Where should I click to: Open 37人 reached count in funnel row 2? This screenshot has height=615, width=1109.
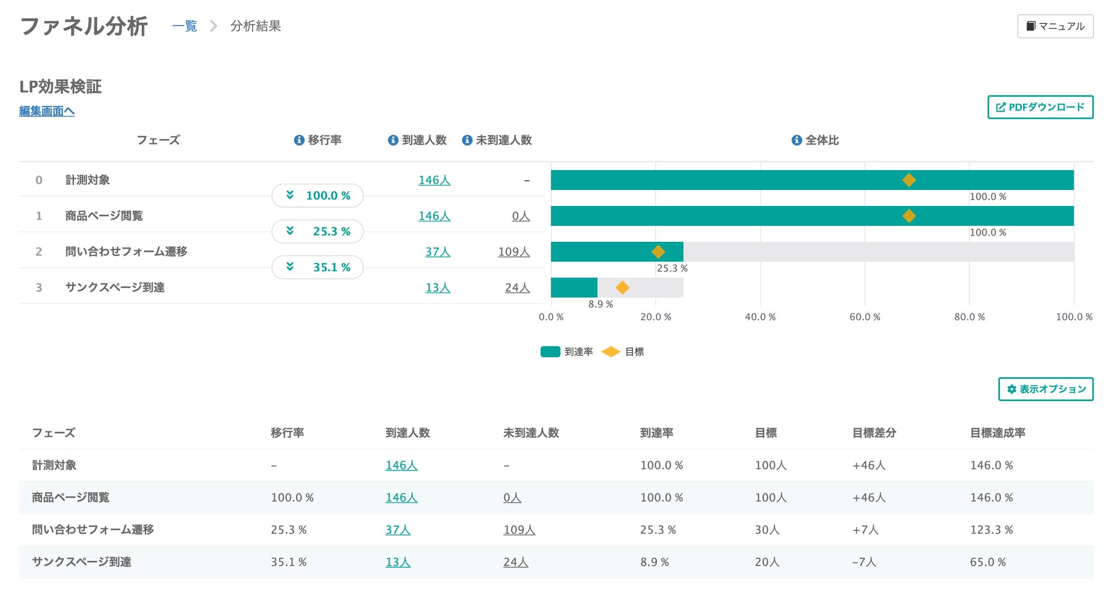coord(437,251)
